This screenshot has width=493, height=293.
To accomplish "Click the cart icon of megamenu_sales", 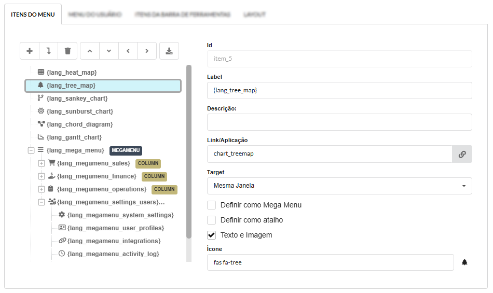I will tap(51, 163).
